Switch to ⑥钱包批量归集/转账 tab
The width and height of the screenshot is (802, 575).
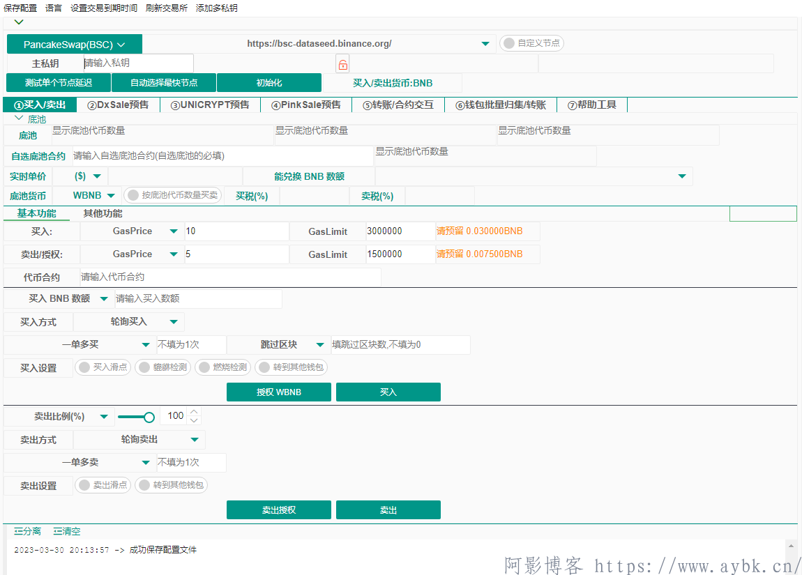point(501,105)
